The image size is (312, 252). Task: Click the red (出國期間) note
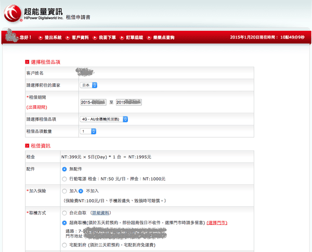pos(36,107)
